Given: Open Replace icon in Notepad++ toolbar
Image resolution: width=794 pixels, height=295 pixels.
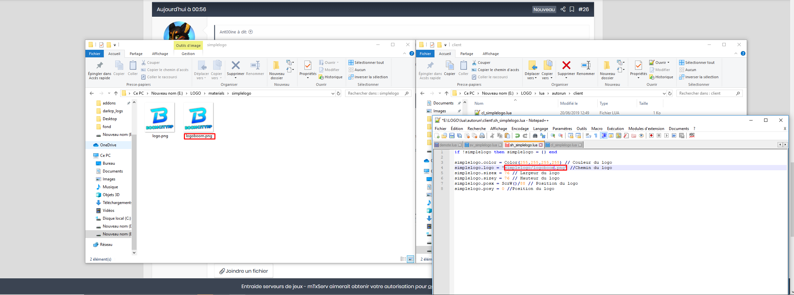Looking at the screenshot, I should point(543,136).
